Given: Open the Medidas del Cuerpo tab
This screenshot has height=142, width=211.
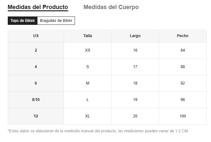Looking at the screenshot, I should click(111, 7).
